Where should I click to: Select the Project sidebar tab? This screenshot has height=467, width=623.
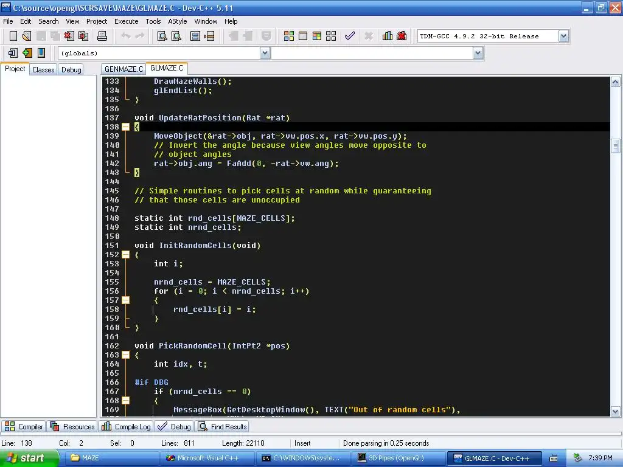(15, 69)
